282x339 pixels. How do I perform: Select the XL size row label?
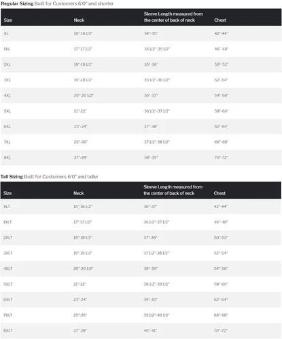6,33
